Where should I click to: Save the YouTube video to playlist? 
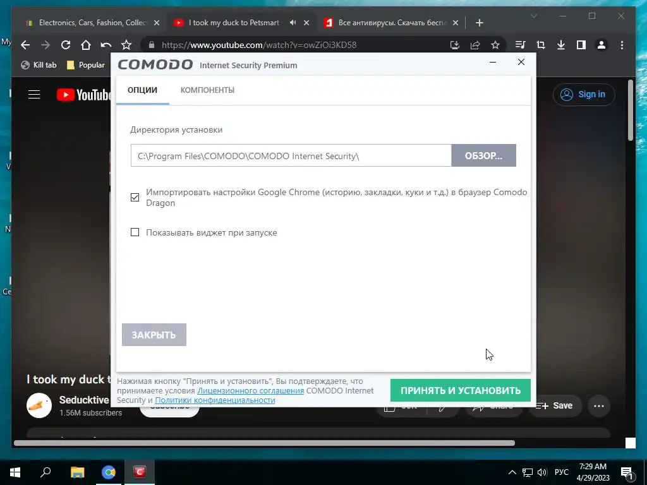point(554,405)
